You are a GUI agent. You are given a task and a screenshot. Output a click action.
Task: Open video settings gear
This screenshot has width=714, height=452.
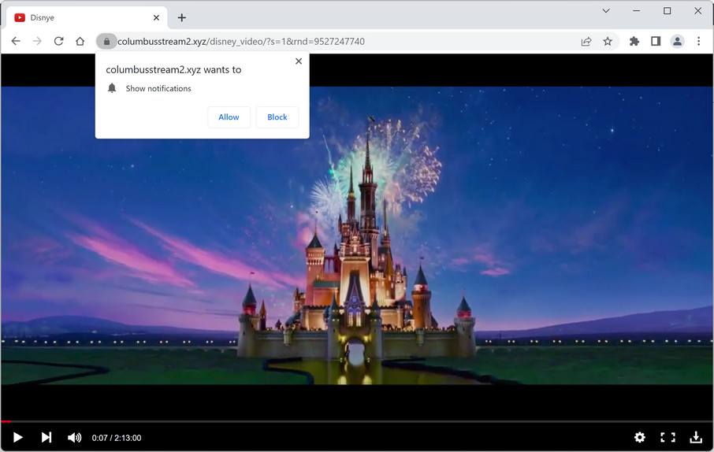point(639,437)
